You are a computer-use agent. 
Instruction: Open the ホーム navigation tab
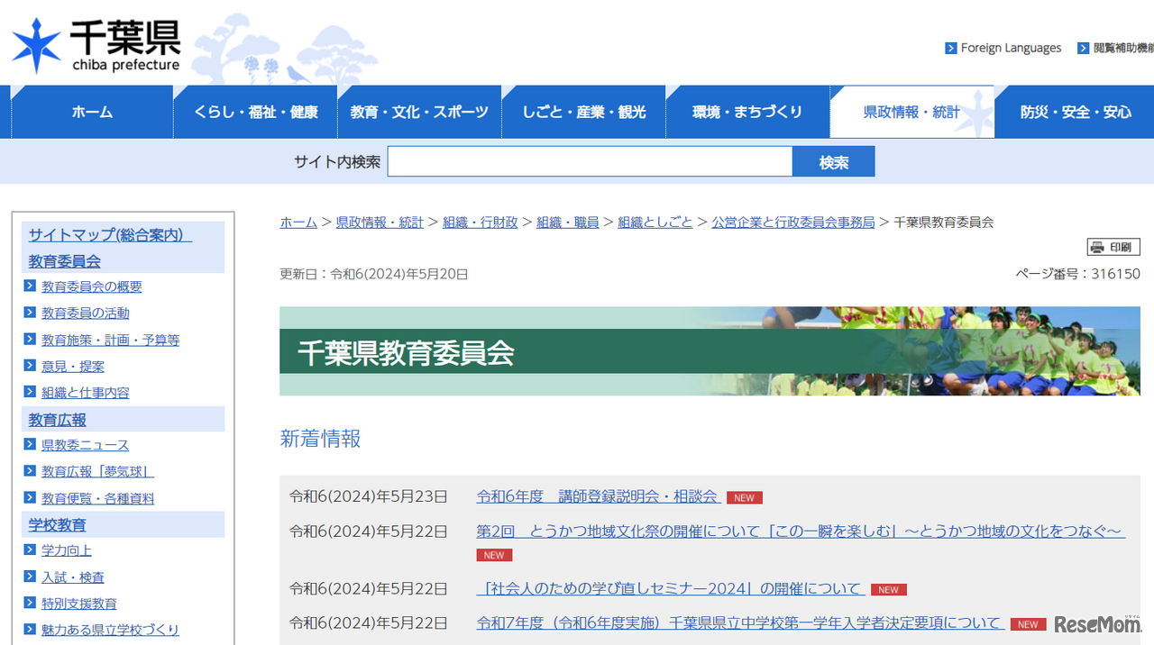pyautogui.click(x=92, y=112)
